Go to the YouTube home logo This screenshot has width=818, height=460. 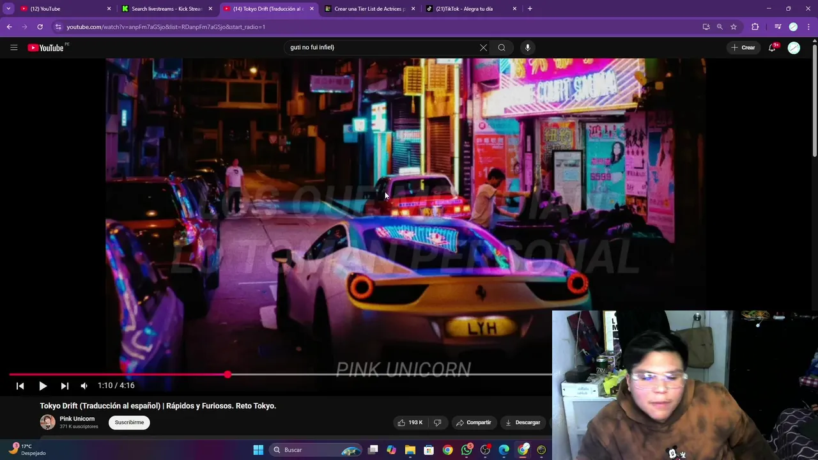(46, 47)
